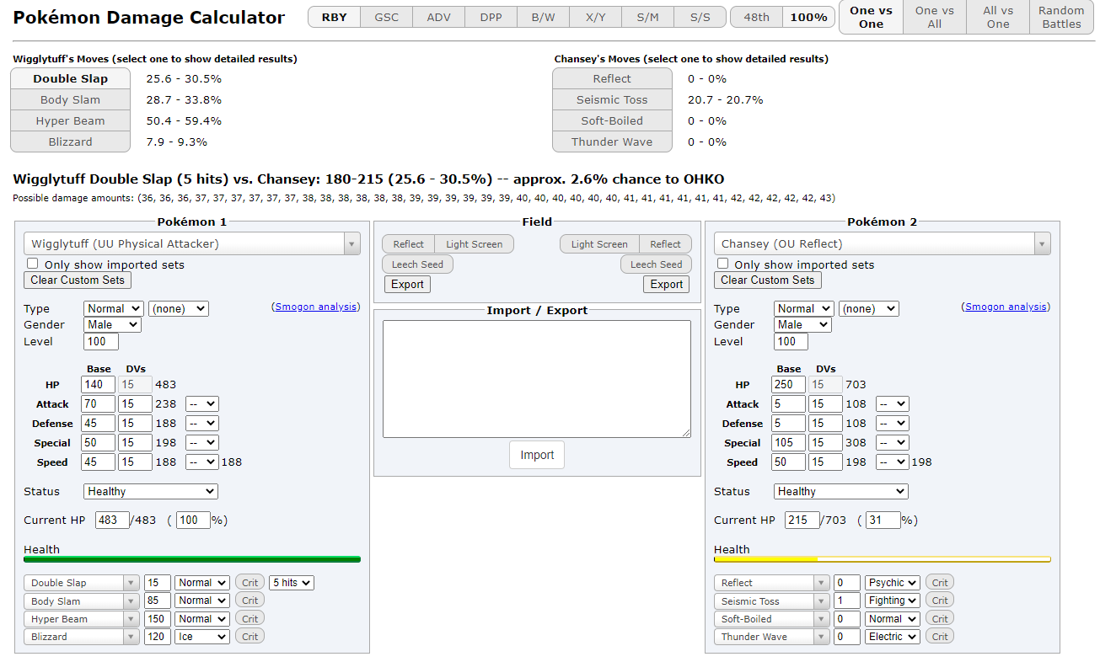Open Thunder Wave's move type dropdown
The height and width of the screenshot is (662, 1100).
point(892,637)
